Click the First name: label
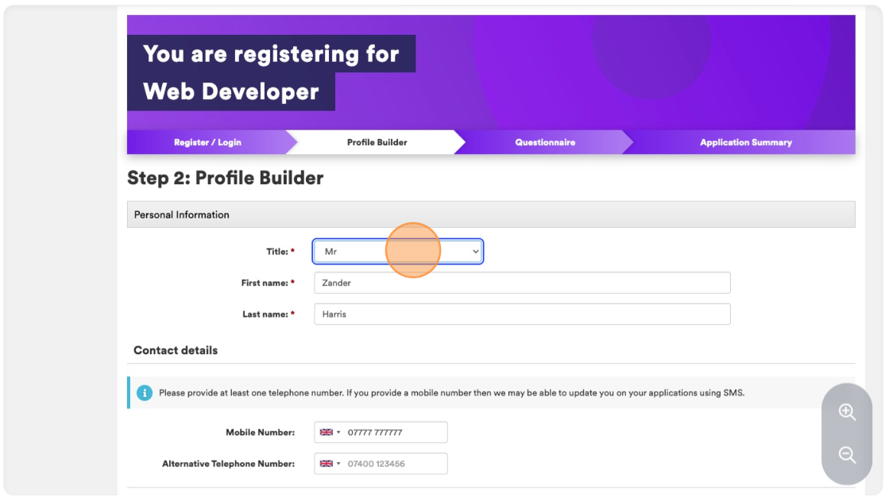The height and width of the screenshot is (501, 889). [268, 283]
